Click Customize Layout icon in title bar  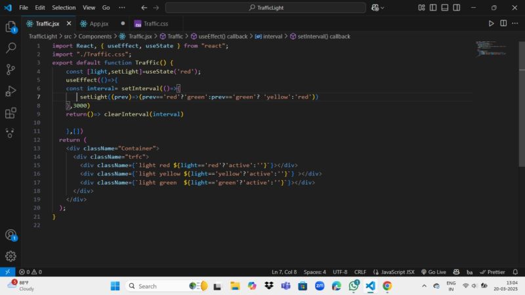421,8
